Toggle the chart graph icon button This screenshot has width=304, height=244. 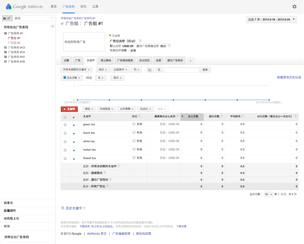pyautogui.click(x=150, y=70)
